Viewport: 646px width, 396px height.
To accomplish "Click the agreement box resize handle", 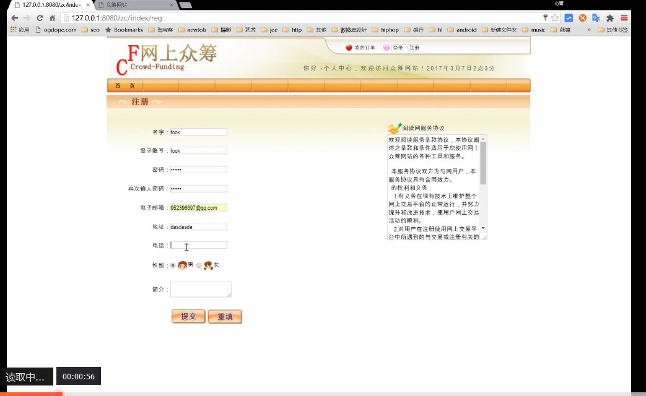I will coord(484,237).
